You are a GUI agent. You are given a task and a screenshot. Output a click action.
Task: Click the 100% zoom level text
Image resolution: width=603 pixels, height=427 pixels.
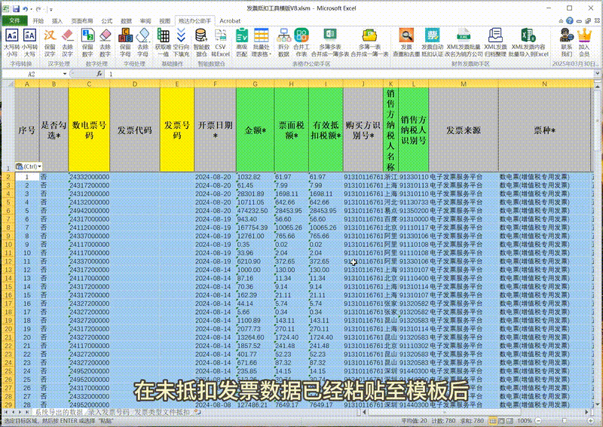pos(525,421)
